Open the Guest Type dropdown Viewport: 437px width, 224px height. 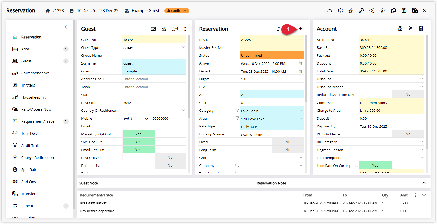coord(183,47)
